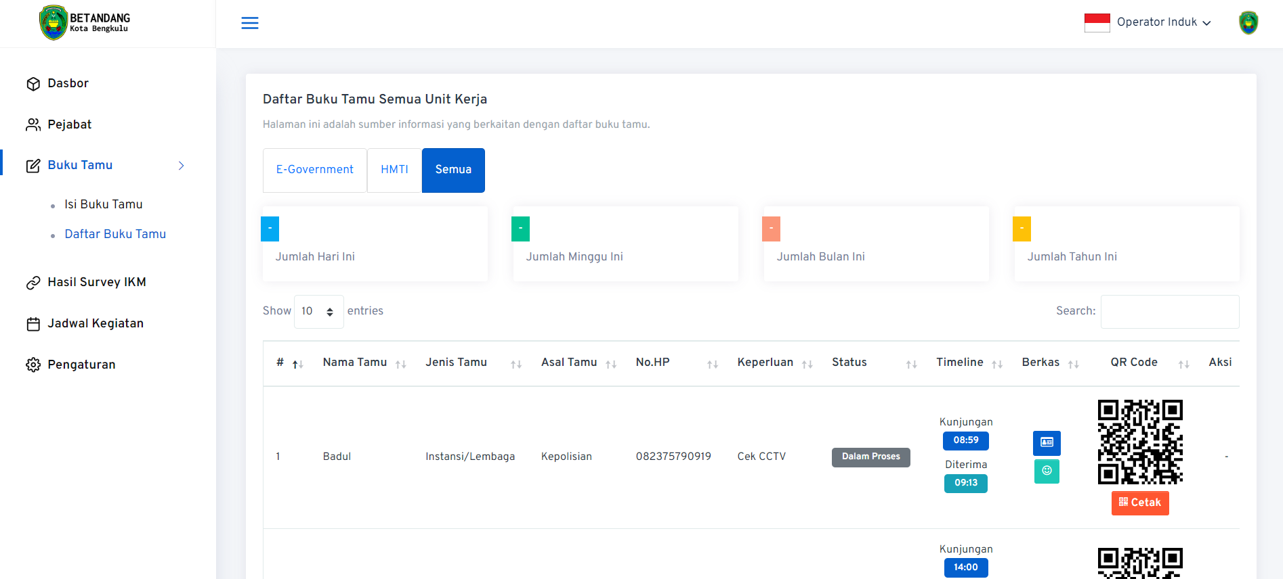Sort table by Berkas arrows
This screenshot has height=579, width=1283.
tap(1074, 365)
